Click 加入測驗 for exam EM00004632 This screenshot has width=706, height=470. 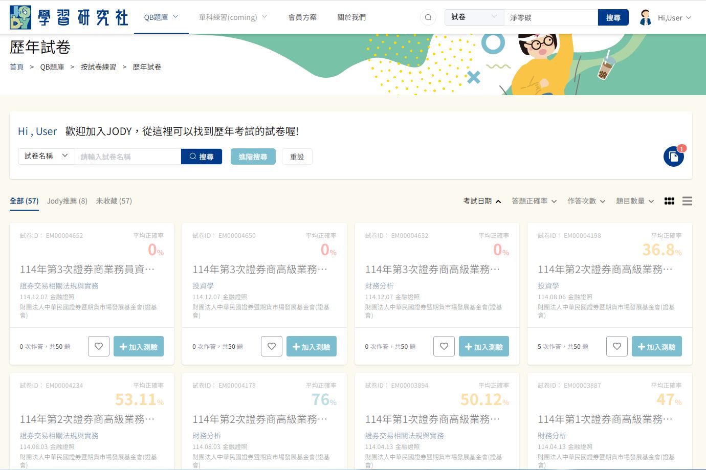click(483, 346)
